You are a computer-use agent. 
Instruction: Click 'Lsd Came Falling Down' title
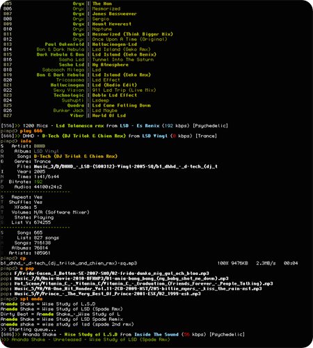(122, 106)
